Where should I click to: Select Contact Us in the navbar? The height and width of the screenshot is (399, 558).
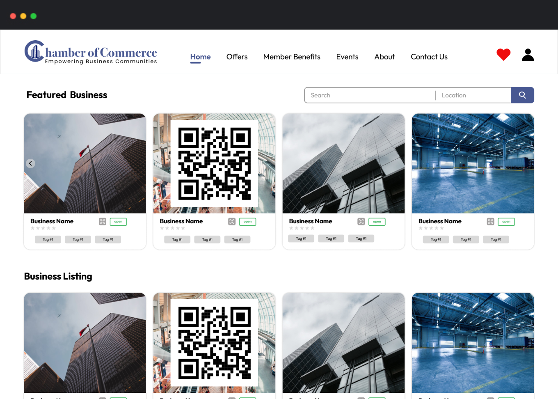click(429, 57)
